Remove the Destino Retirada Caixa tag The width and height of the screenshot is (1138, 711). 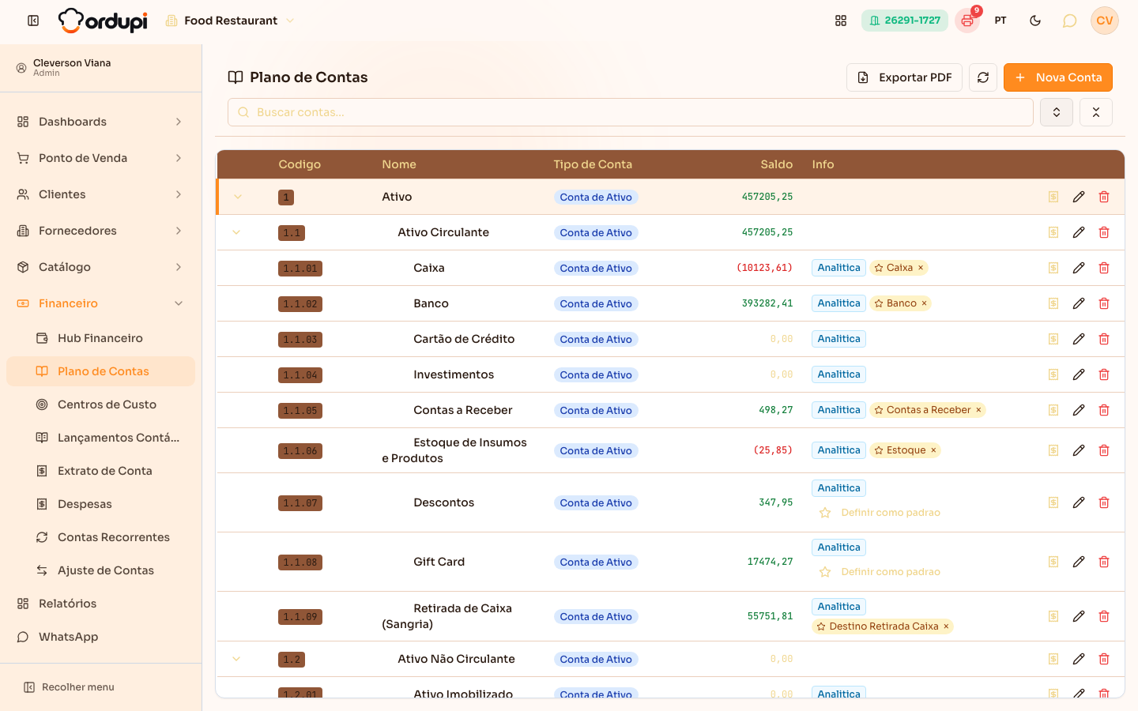[x=946, y=626]
